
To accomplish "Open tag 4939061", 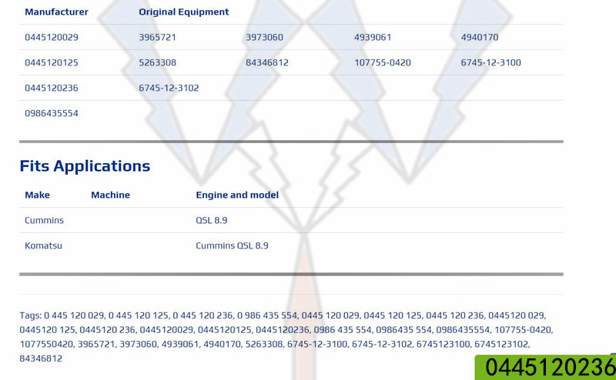I will tap(180, 345).
